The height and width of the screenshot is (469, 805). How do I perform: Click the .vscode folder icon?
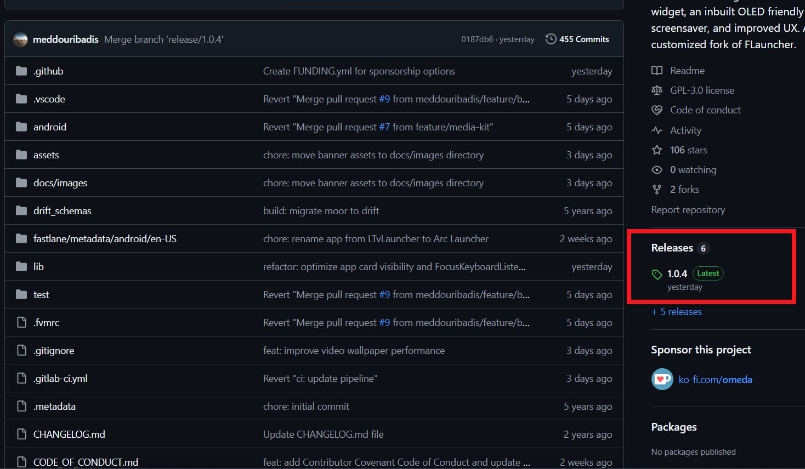[21, 99]
